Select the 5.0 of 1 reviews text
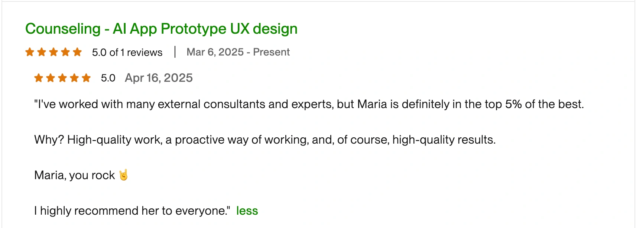This screenshot has height=228, width=636. (127, 53)
